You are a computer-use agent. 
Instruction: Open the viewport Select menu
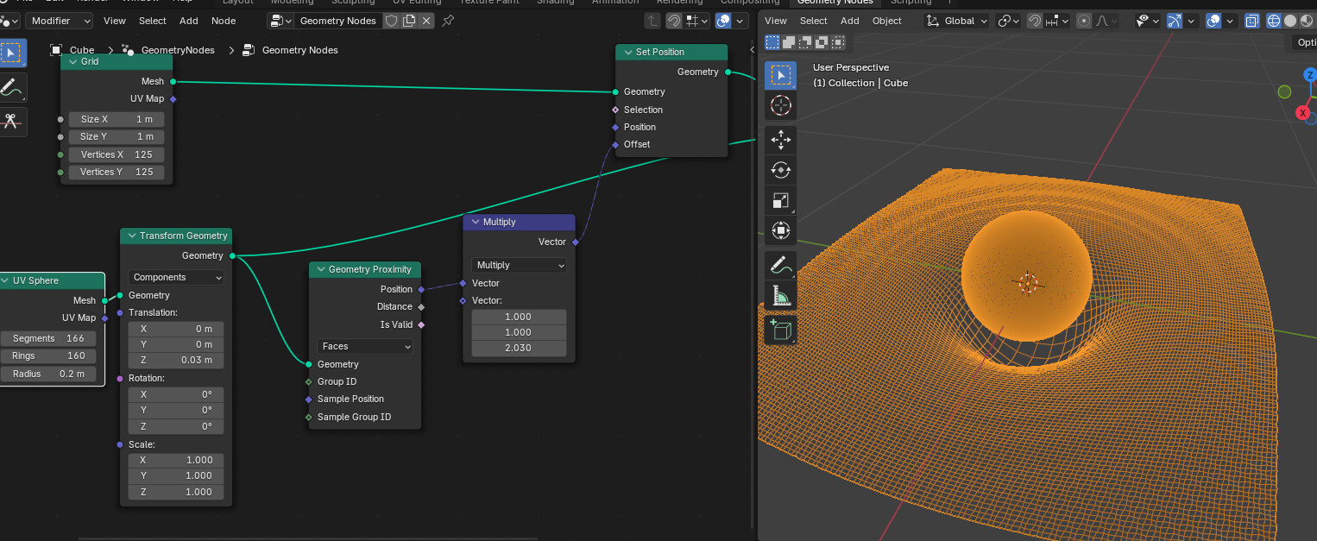point(814,21)
